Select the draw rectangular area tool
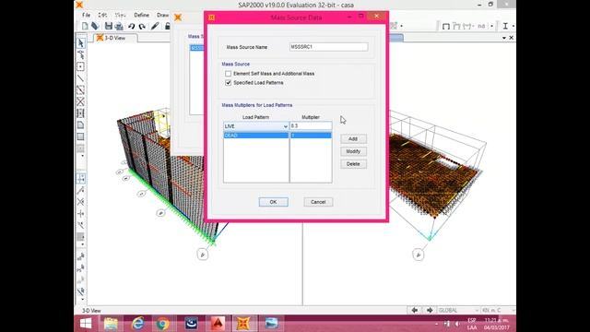This screenshot has height=332, width=590. (x=80, y=136)
